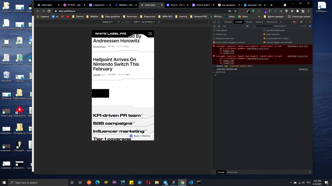The height and width of the screenshot is (186, 332).
Task: Open Chrome three-dot menu
Action: pyautogui.click(x=309, y=11)
